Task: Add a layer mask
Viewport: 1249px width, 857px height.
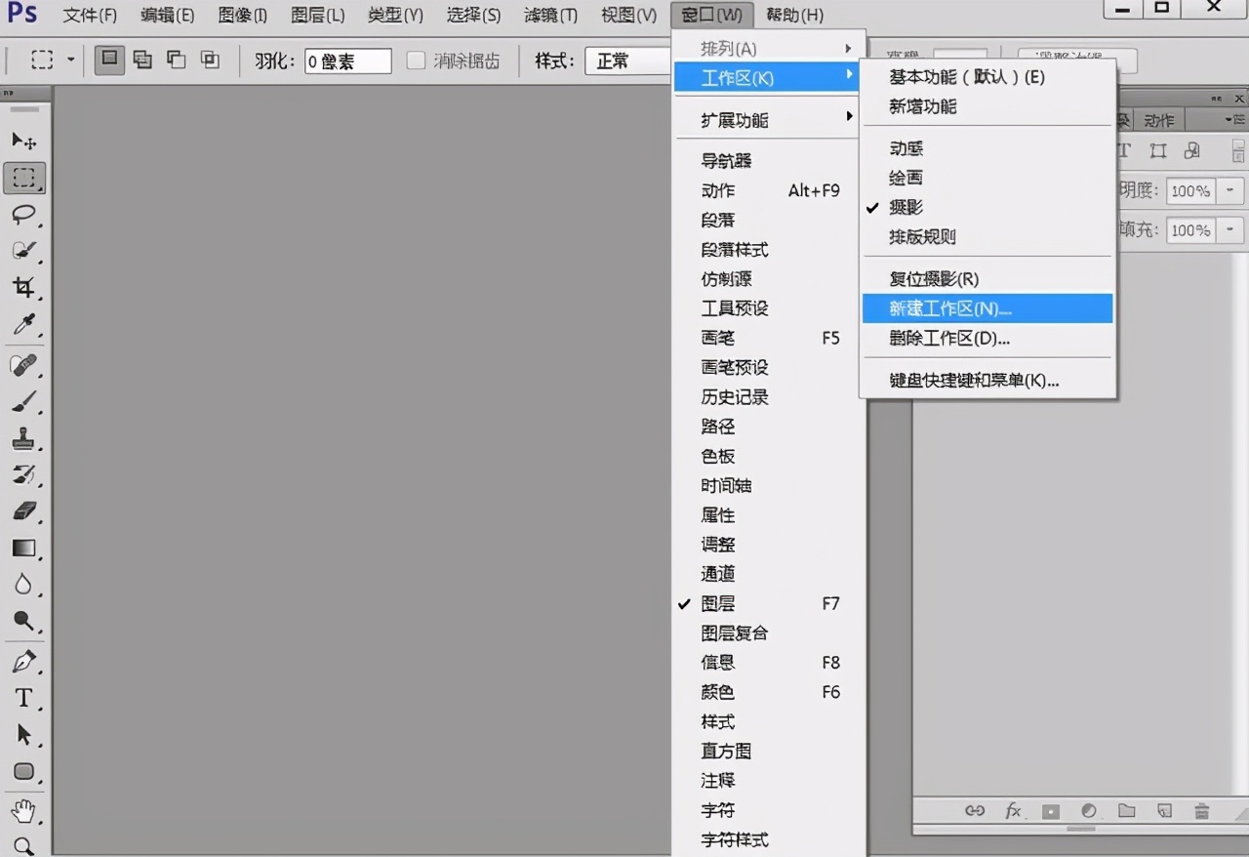Action: [1052, 810]
